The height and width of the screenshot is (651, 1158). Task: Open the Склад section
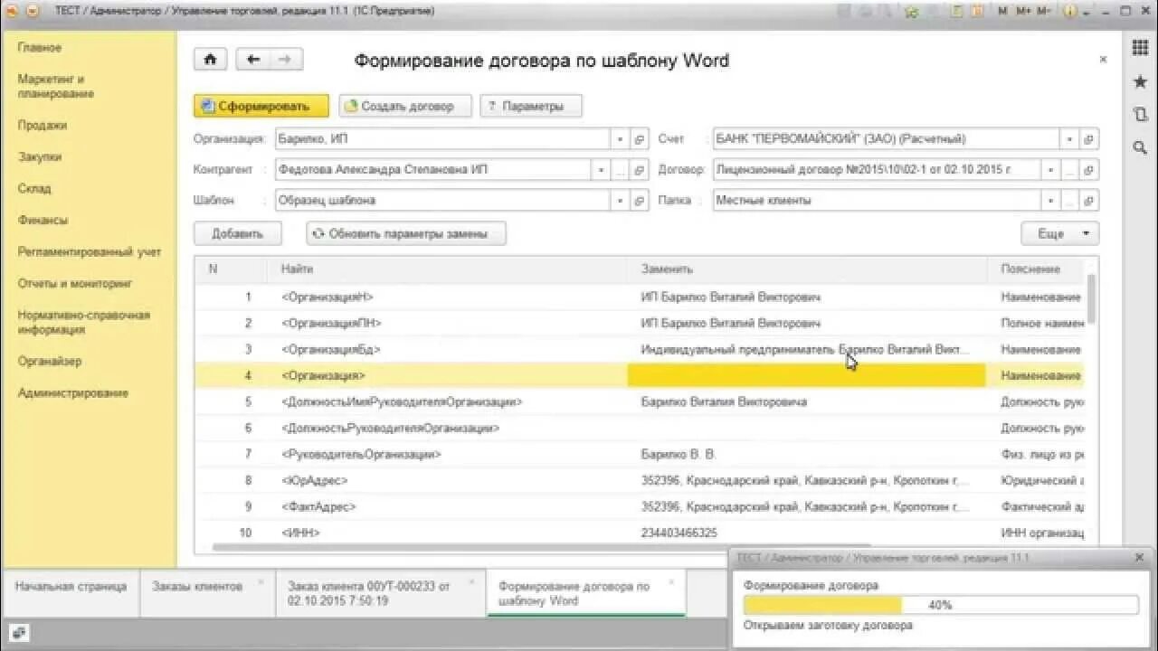click(34, 189)
